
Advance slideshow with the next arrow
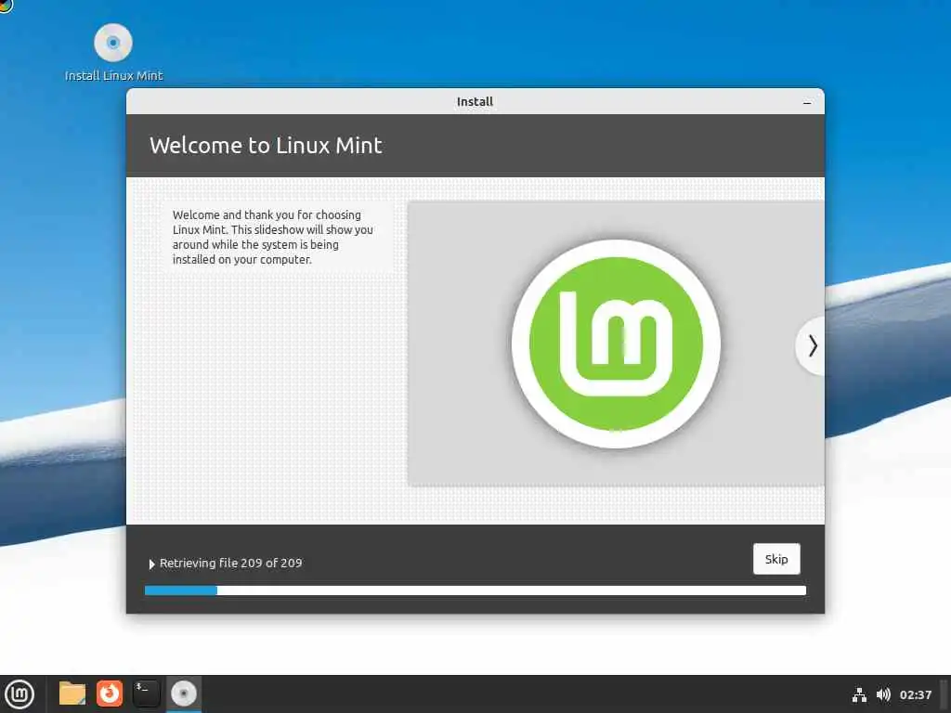click(812, 346)
